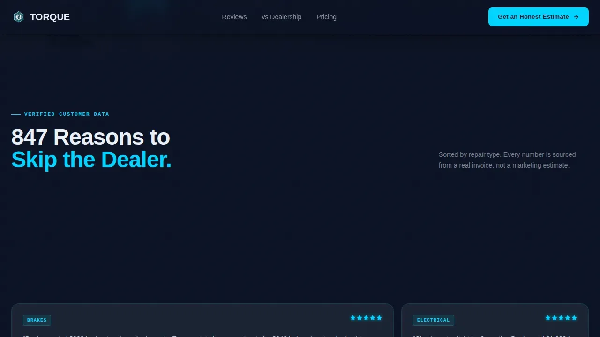Go to the vs Dealership section
The width and height of the screenshot is (600, 337).
(282, 17)
